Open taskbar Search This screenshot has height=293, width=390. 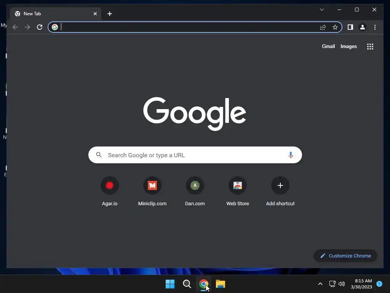[187, 284]
